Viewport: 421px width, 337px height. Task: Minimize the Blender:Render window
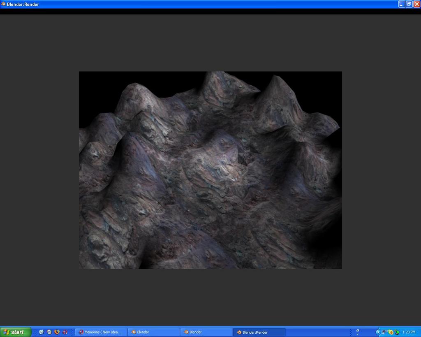(401, 4)
